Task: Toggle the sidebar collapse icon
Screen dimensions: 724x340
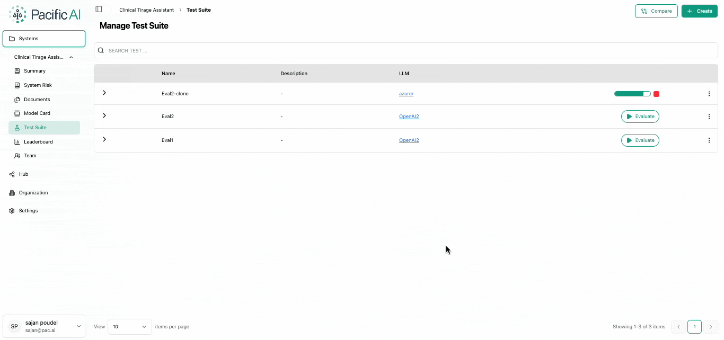Action: [x=99, y=10]
